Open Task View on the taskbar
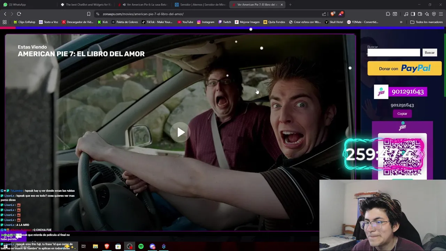 pyautogui.click(x=84, y=246)
